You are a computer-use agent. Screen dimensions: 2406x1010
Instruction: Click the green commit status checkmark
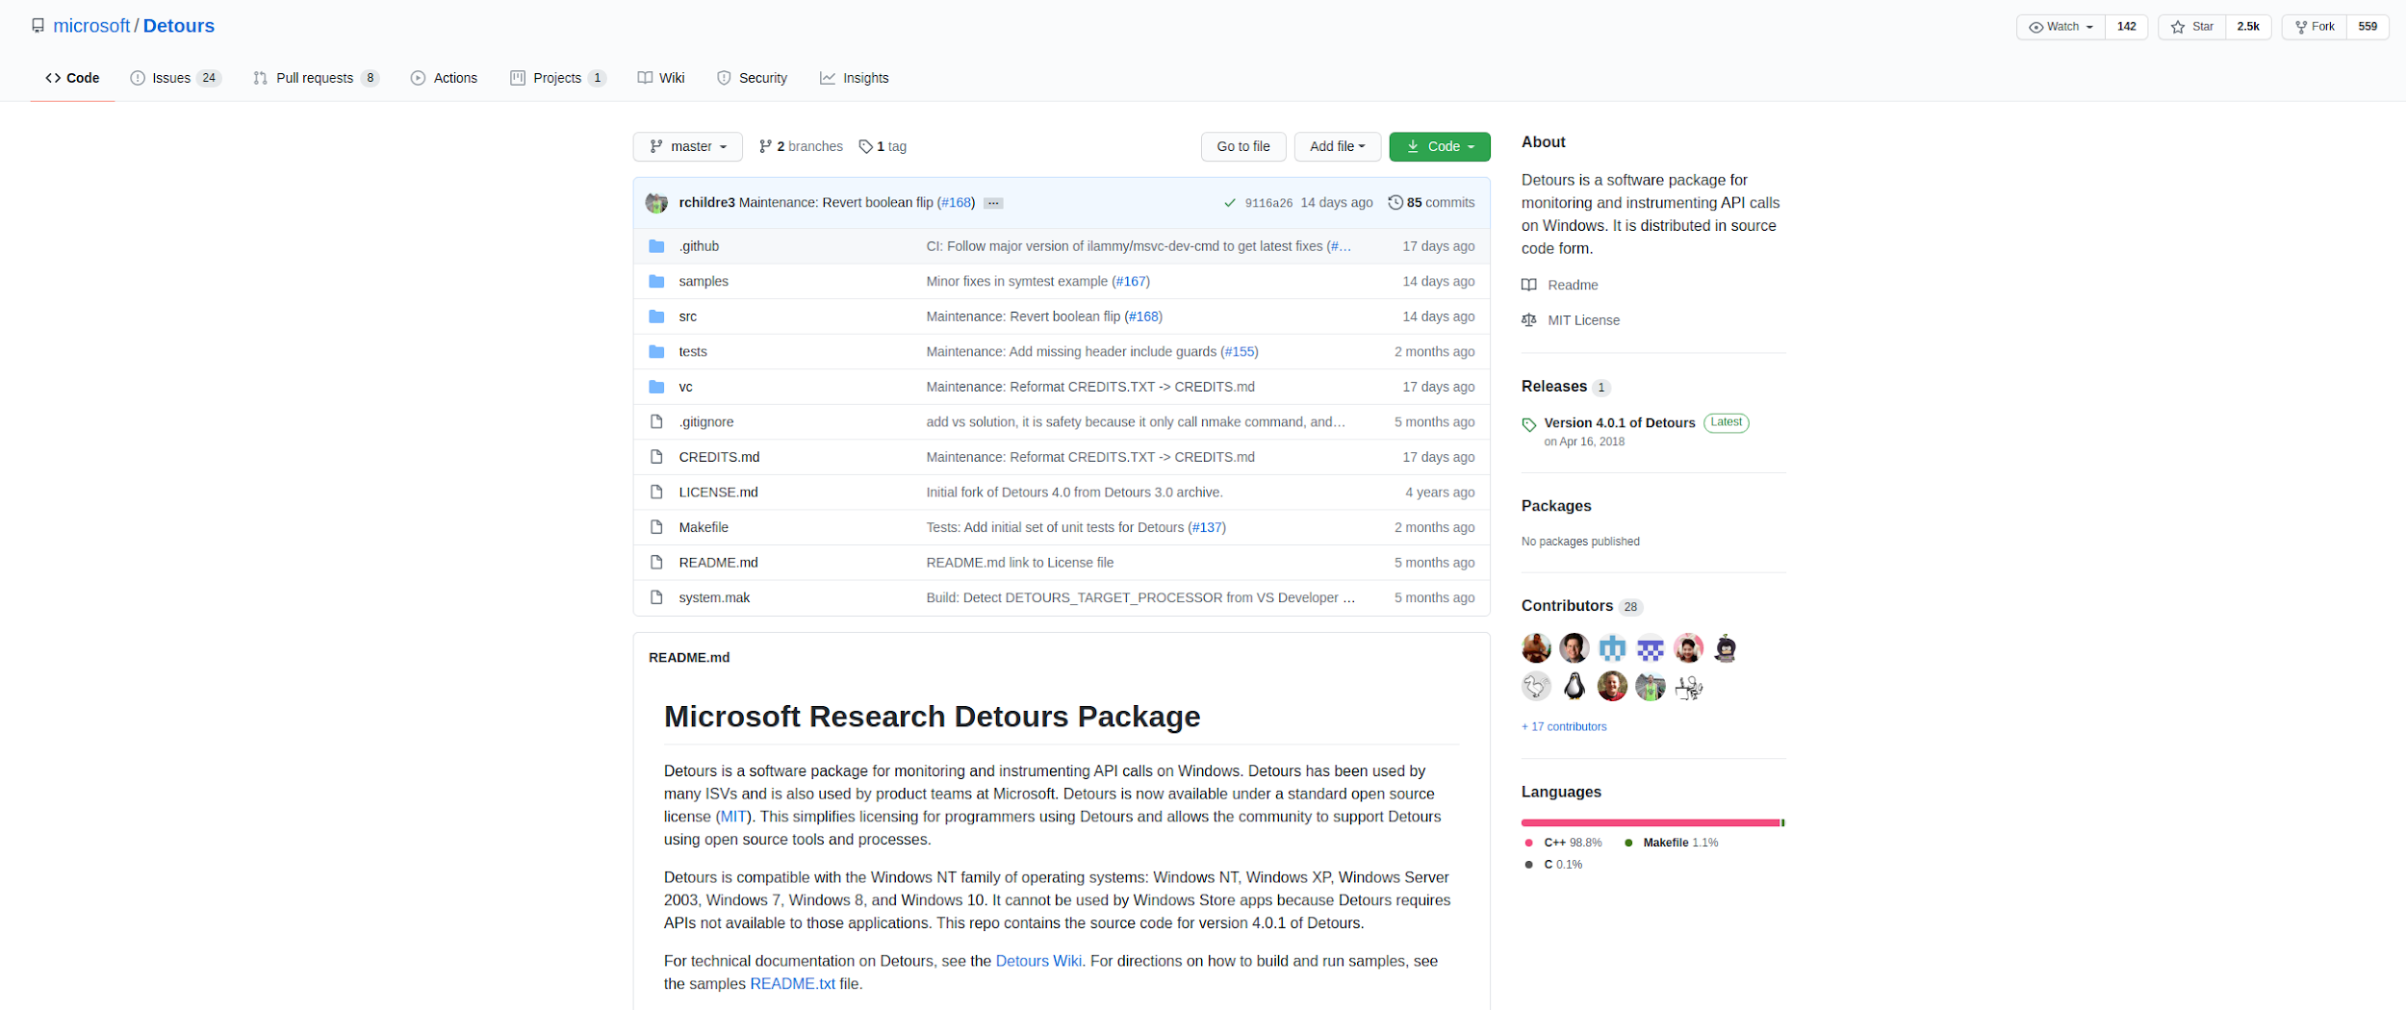[1229, 203]
